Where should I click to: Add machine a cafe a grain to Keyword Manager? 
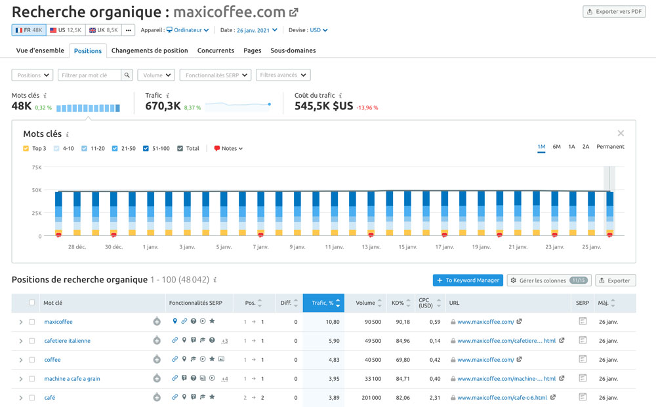coord(157,379)
